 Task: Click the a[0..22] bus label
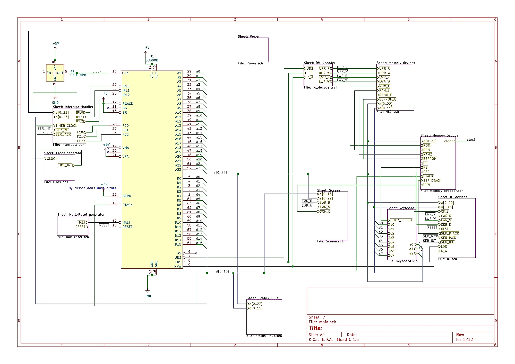(220, 172)
